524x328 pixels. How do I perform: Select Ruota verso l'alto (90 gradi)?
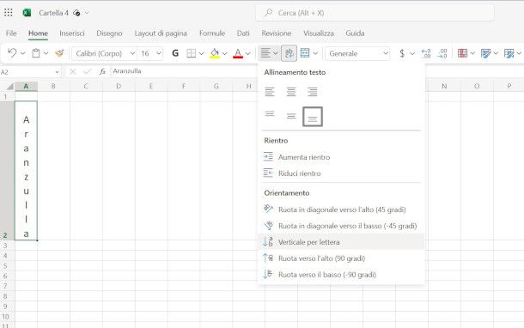pyautogui.click(x=341, y=258)
